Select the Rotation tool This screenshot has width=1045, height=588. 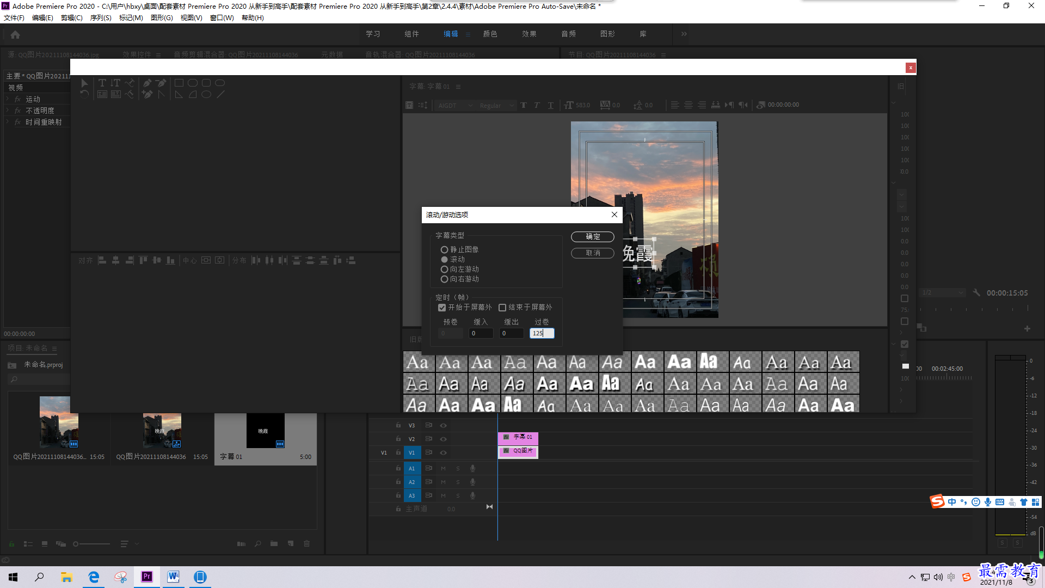[84, 94]
